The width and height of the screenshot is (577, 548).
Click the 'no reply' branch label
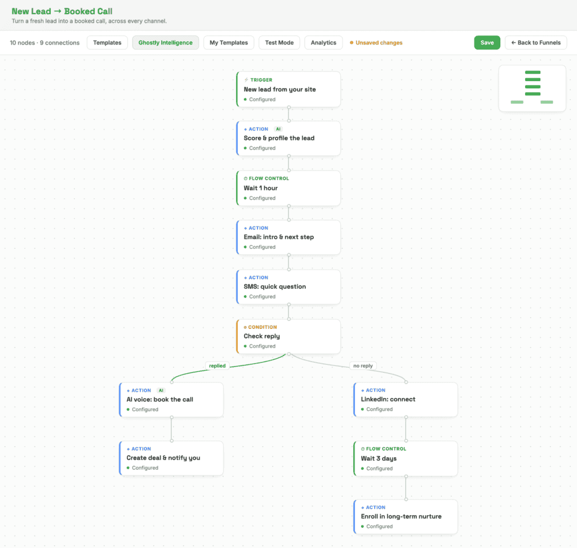[x=363, y=366]
